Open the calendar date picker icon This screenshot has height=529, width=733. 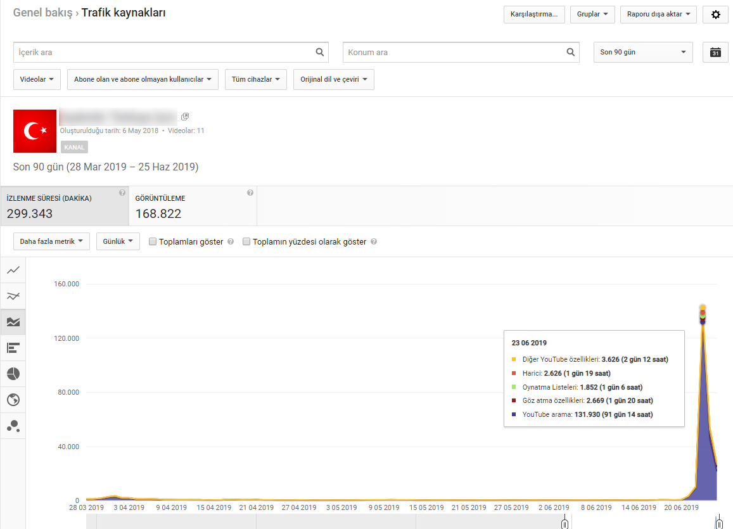click(715, 53)
